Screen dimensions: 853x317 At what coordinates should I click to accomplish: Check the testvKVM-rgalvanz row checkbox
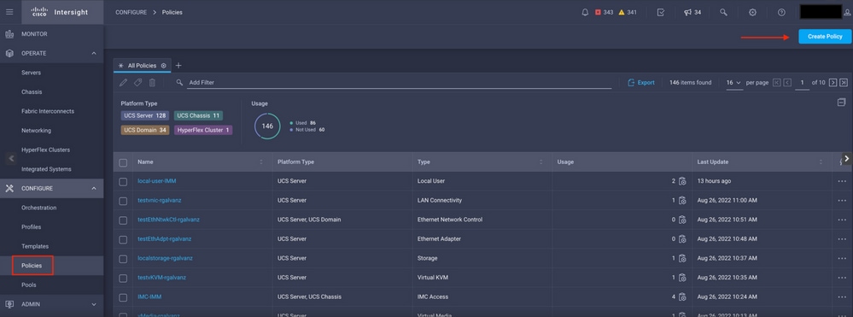point(123,278)
